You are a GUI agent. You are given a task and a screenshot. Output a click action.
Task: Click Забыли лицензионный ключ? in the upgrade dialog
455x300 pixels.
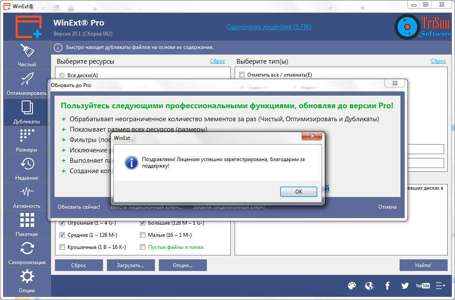pos(229,207)
